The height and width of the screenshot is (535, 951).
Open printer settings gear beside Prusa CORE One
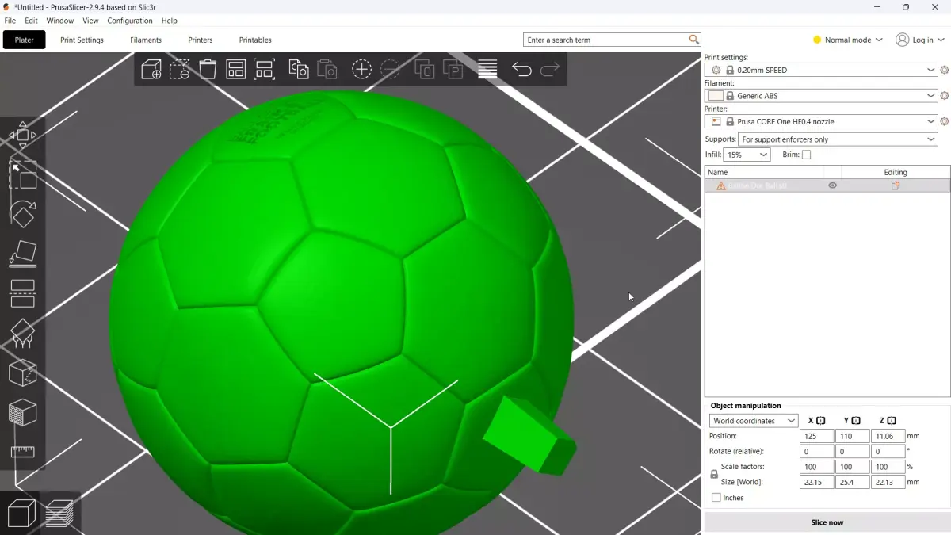pos(945,121)
